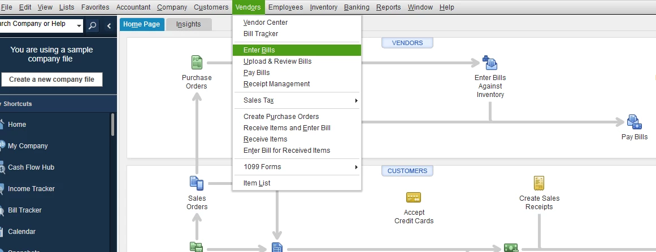The height and width of the screenshot is (252, 656).
Task: Click the Search Company or Help field
Action: [38, 25]
